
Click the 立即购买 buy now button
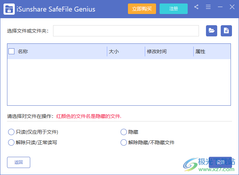[x=142, y=9]
